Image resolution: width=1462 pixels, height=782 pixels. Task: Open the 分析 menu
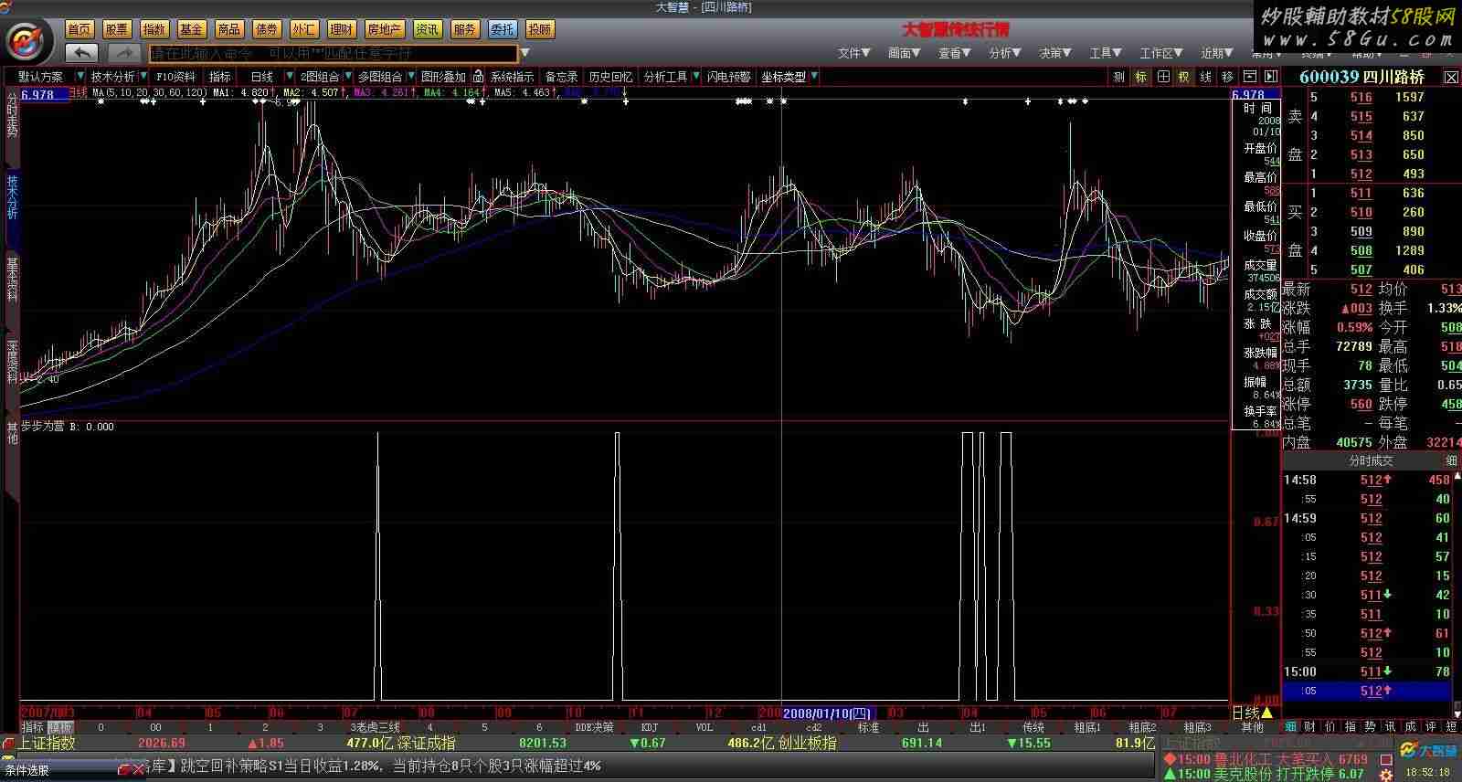tap(1004, 53)
